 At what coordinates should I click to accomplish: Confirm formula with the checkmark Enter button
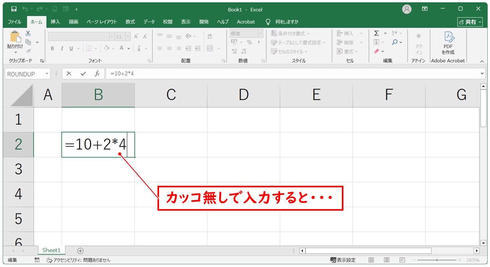[x=83, y=74]
